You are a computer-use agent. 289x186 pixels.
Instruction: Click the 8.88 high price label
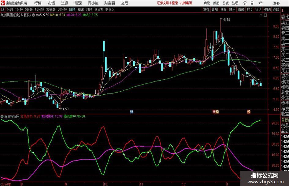[x=227, y=20]
